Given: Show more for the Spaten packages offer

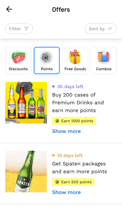Looking at the screenshot, I should tap(66, 192).
